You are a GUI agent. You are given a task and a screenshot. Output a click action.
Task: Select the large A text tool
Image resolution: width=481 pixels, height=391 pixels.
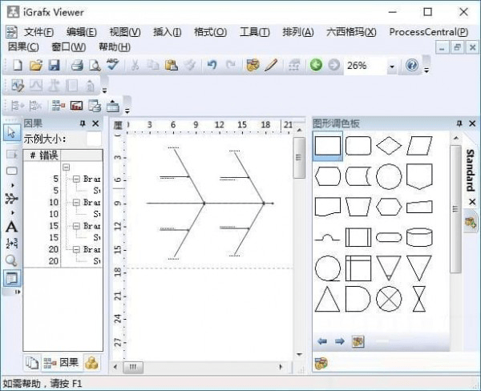click(x=11, y=227)
